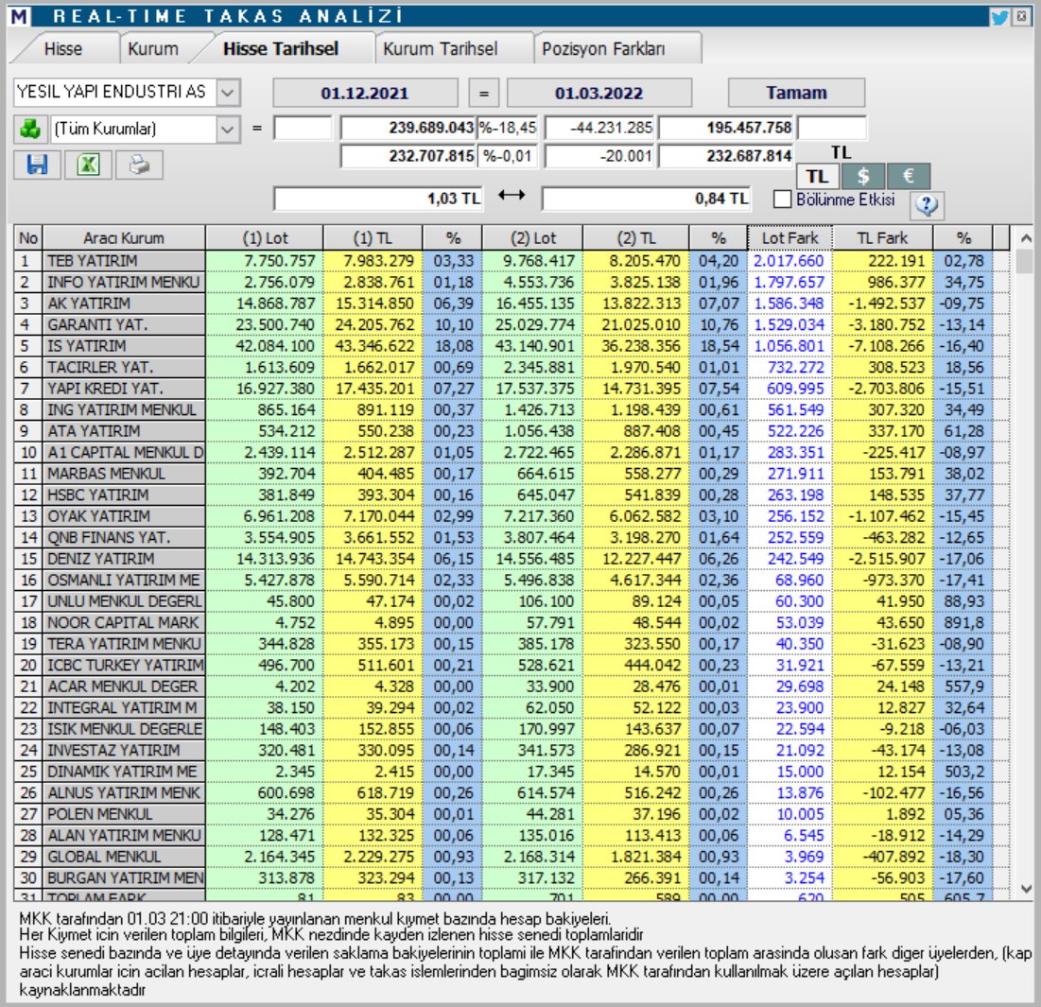Switch currency to dollar
The height and width of the screenshot is (1007, 1041).
tap(862, 177)
